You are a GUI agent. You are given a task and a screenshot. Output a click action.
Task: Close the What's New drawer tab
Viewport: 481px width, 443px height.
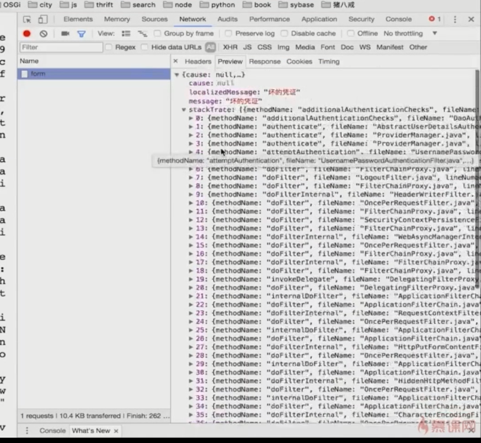pyautogui.click(x=116, y=431)
